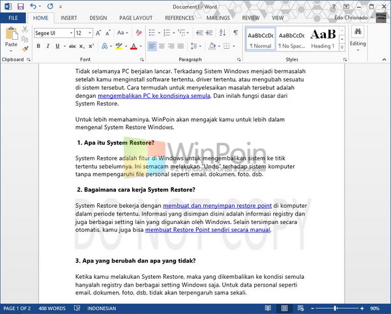The height and width of the screenshot is (314, 391).
Task: Apply the No Spacing style
Action: 292,39
